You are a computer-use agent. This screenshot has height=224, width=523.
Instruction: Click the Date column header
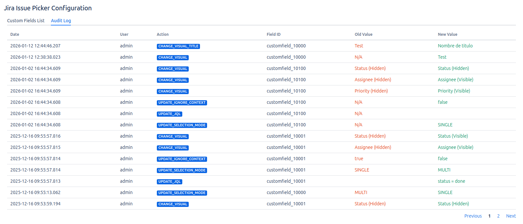tap(15, 34)
